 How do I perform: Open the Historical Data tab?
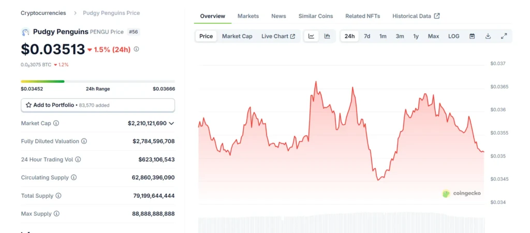pyautogui.click(x=416, y=16)
